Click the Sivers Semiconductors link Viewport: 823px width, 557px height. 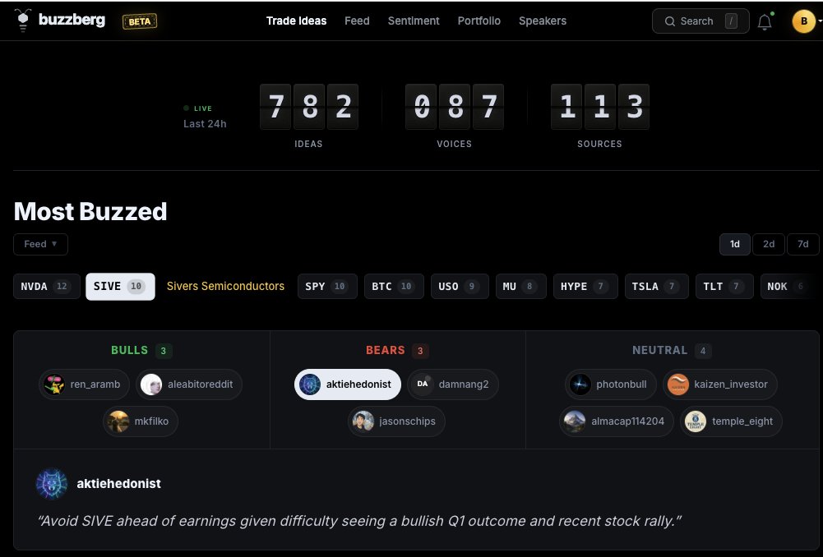(226, 287)
